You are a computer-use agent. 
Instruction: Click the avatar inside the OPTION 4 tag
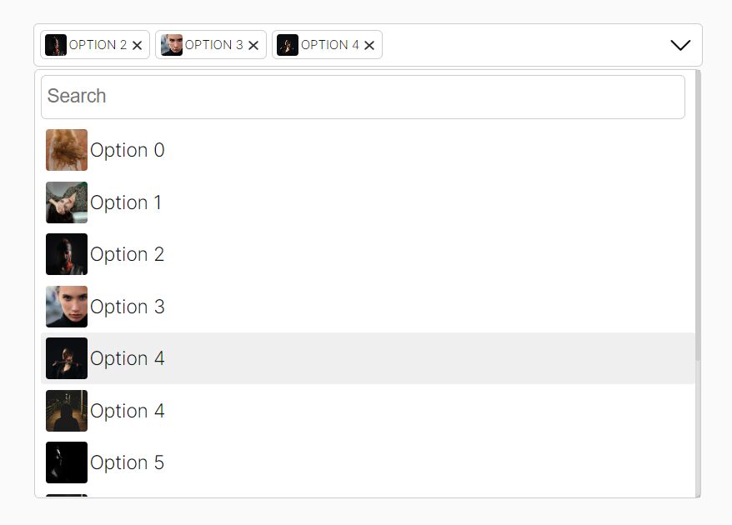point(287,44)
